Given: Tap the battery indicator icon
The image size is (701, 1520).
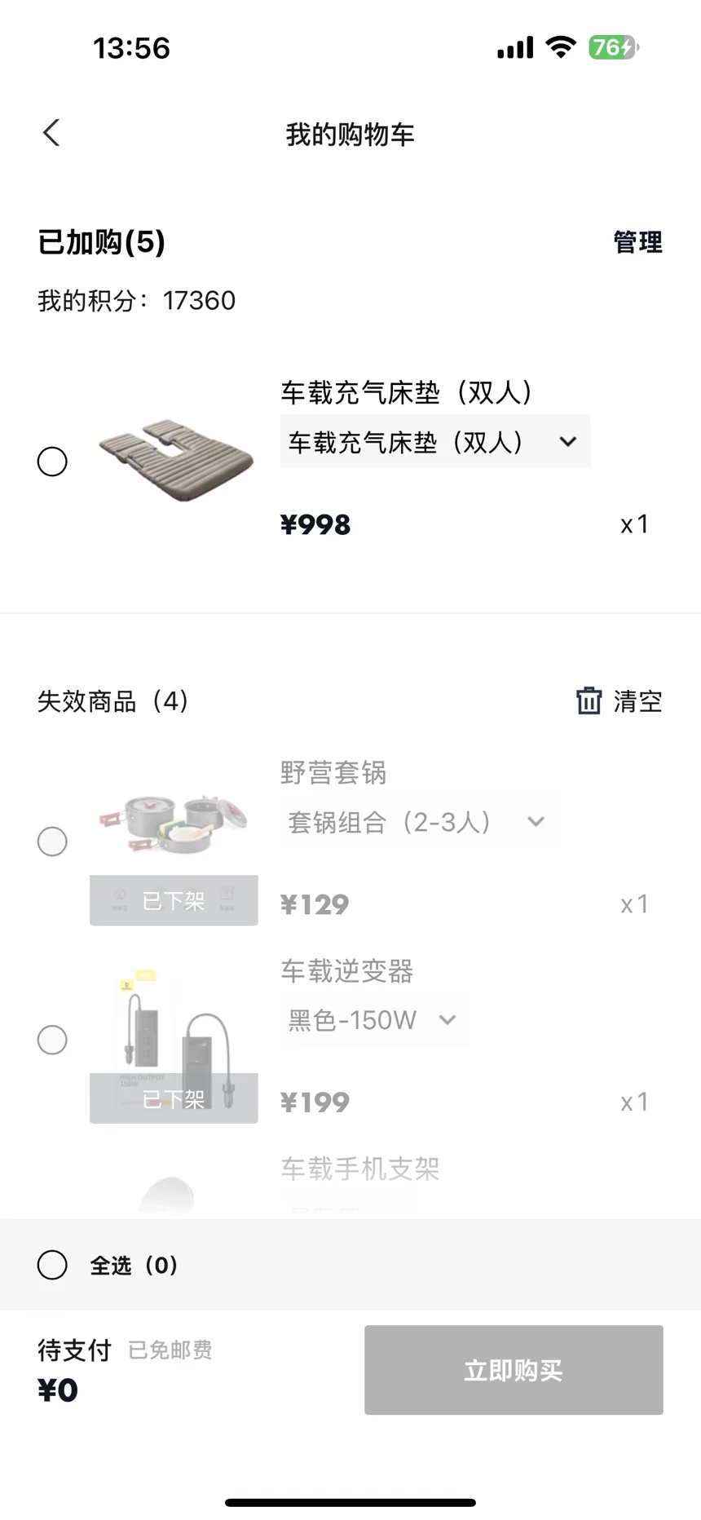Looking at the screenshot, I should [614, 47].
